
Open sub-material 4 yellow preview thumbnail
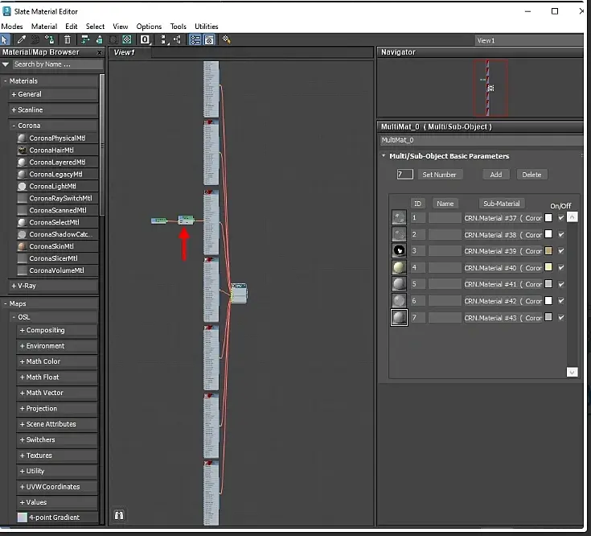pyautogui.click(x=399, y=267)
